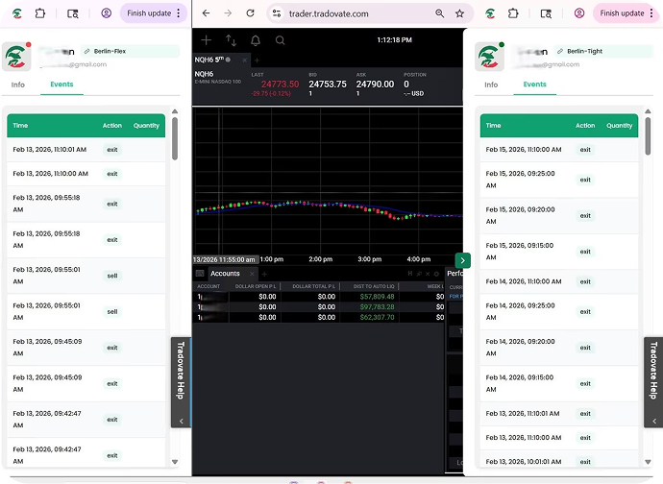Screen dimensions: 663x484
Task: Select the Accounts tab
Action: (x=225, y=274)
